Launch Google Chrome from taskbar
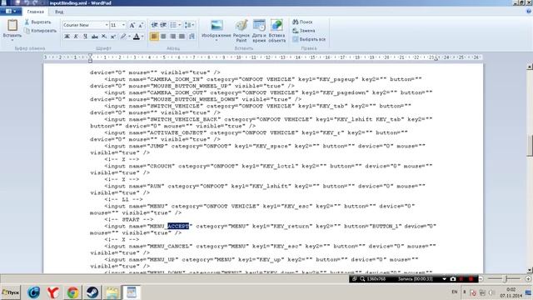Viewport: 533px width, 300px height. pyautogui.click(x=72, y=292)
